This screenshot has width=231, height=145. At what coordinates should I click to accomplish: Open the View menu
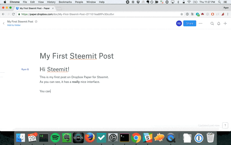[x=41, y=2]
